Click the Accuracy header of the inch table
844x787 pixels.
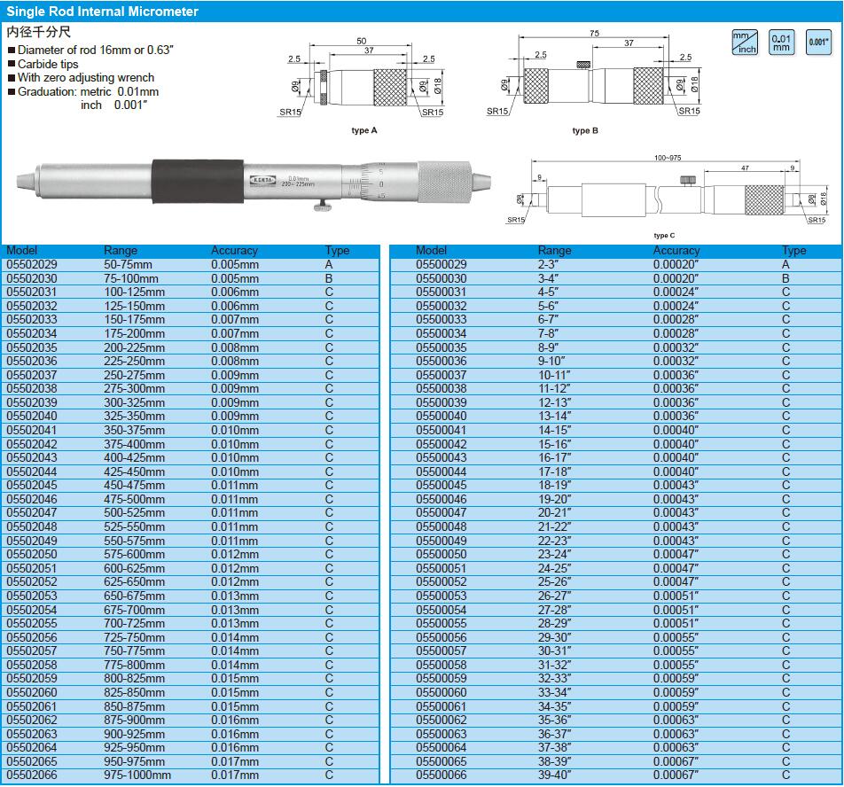tap(676, 250)
